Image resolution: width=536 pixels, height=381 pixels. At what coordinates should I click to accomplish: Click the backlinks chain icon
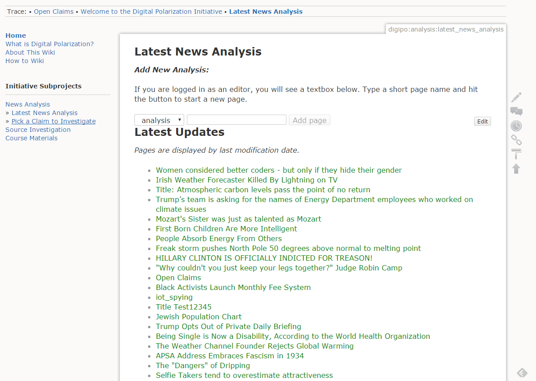(x=516, y=140)
